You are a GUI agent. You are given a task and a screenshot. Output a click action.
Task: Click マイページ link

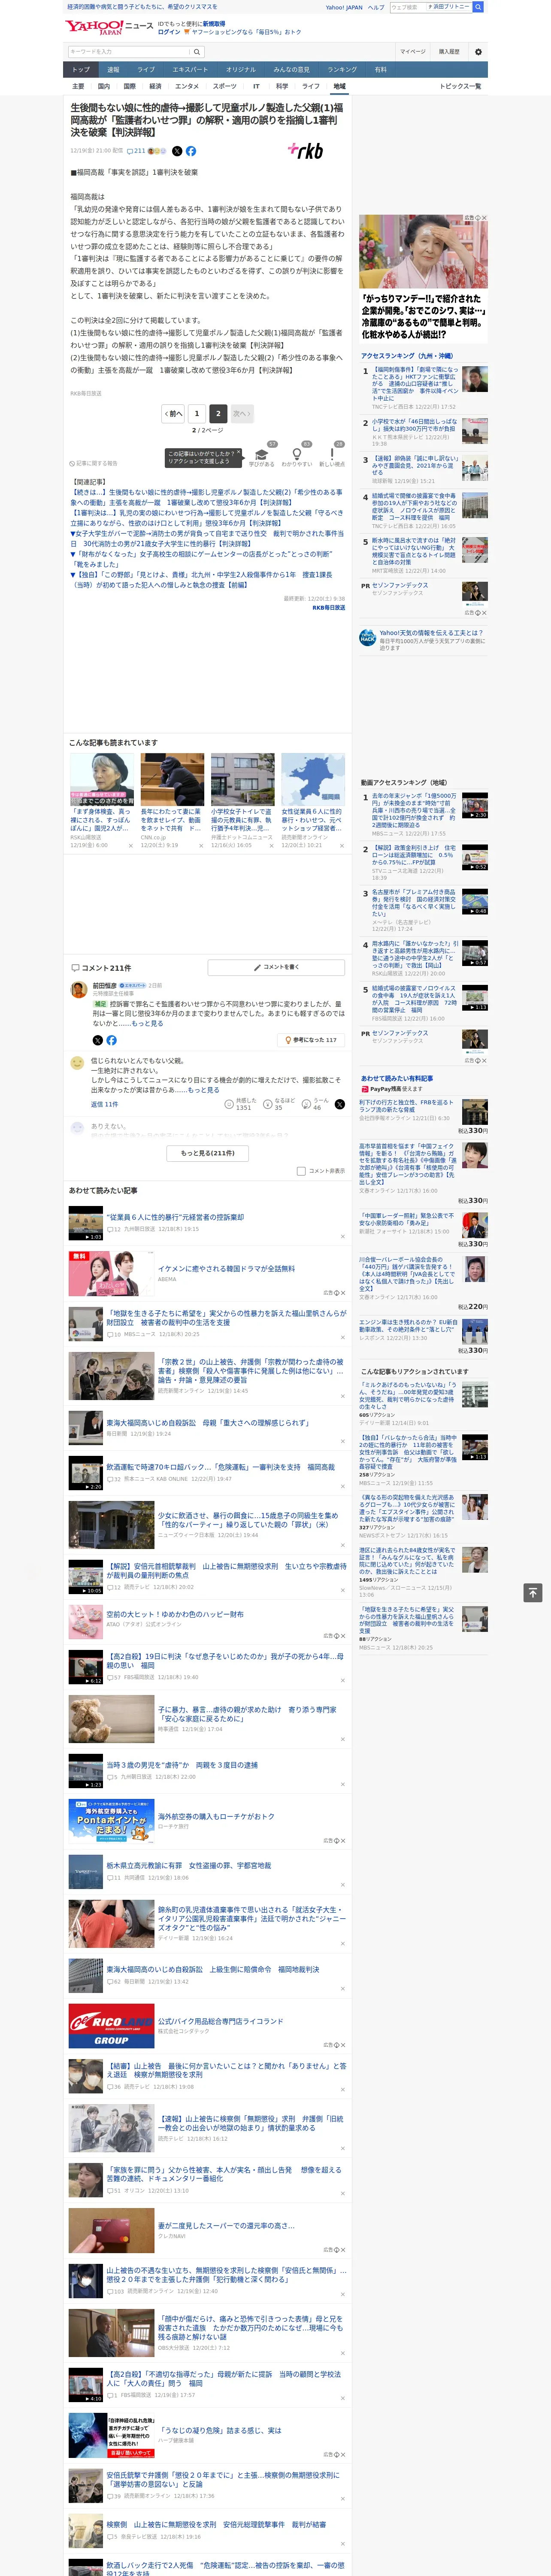coord(413,52)
